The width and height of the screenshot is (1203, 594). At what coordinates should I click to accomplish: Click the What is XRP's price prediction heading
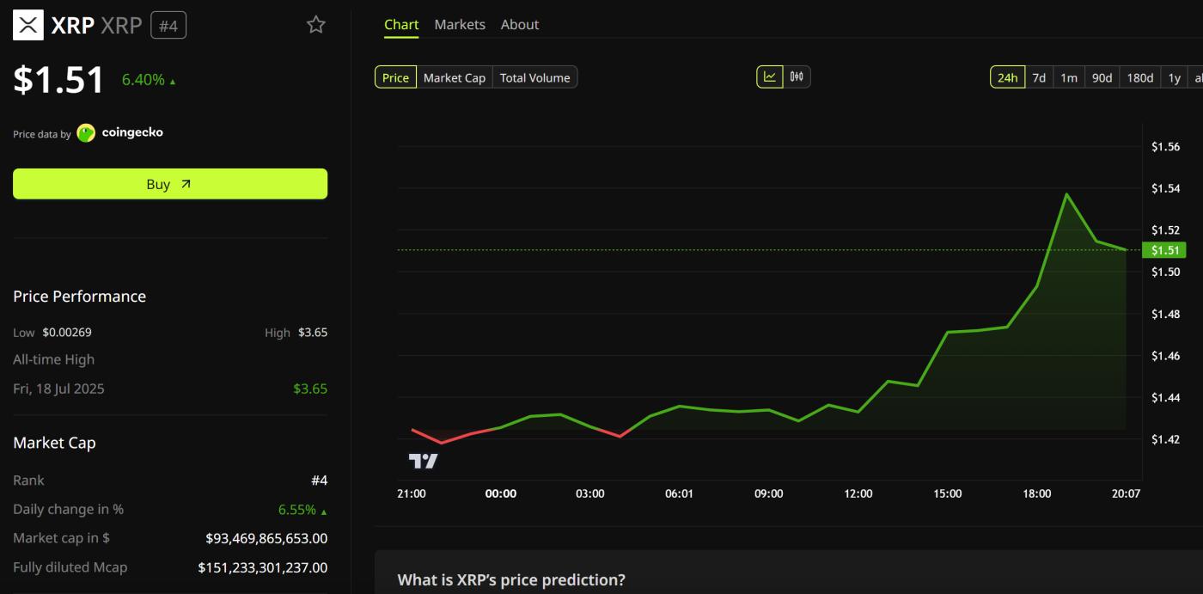point(511,580)
